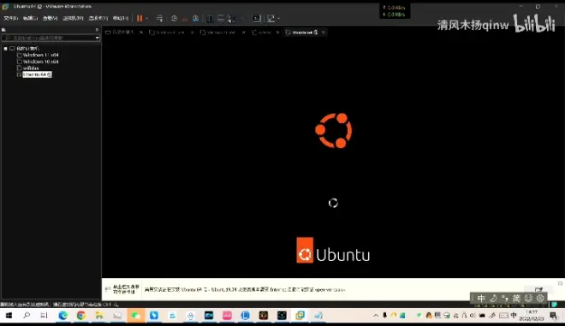The image size is (565, 326).
Task: Select Windows 11 x64 in library
Action: point(41,55)
